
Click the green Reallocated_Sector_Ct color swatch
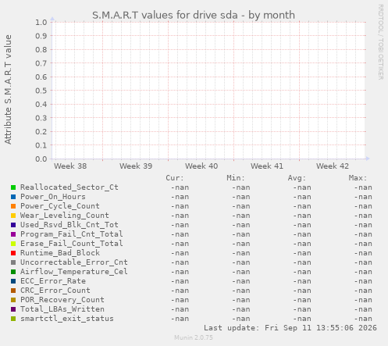13,187
